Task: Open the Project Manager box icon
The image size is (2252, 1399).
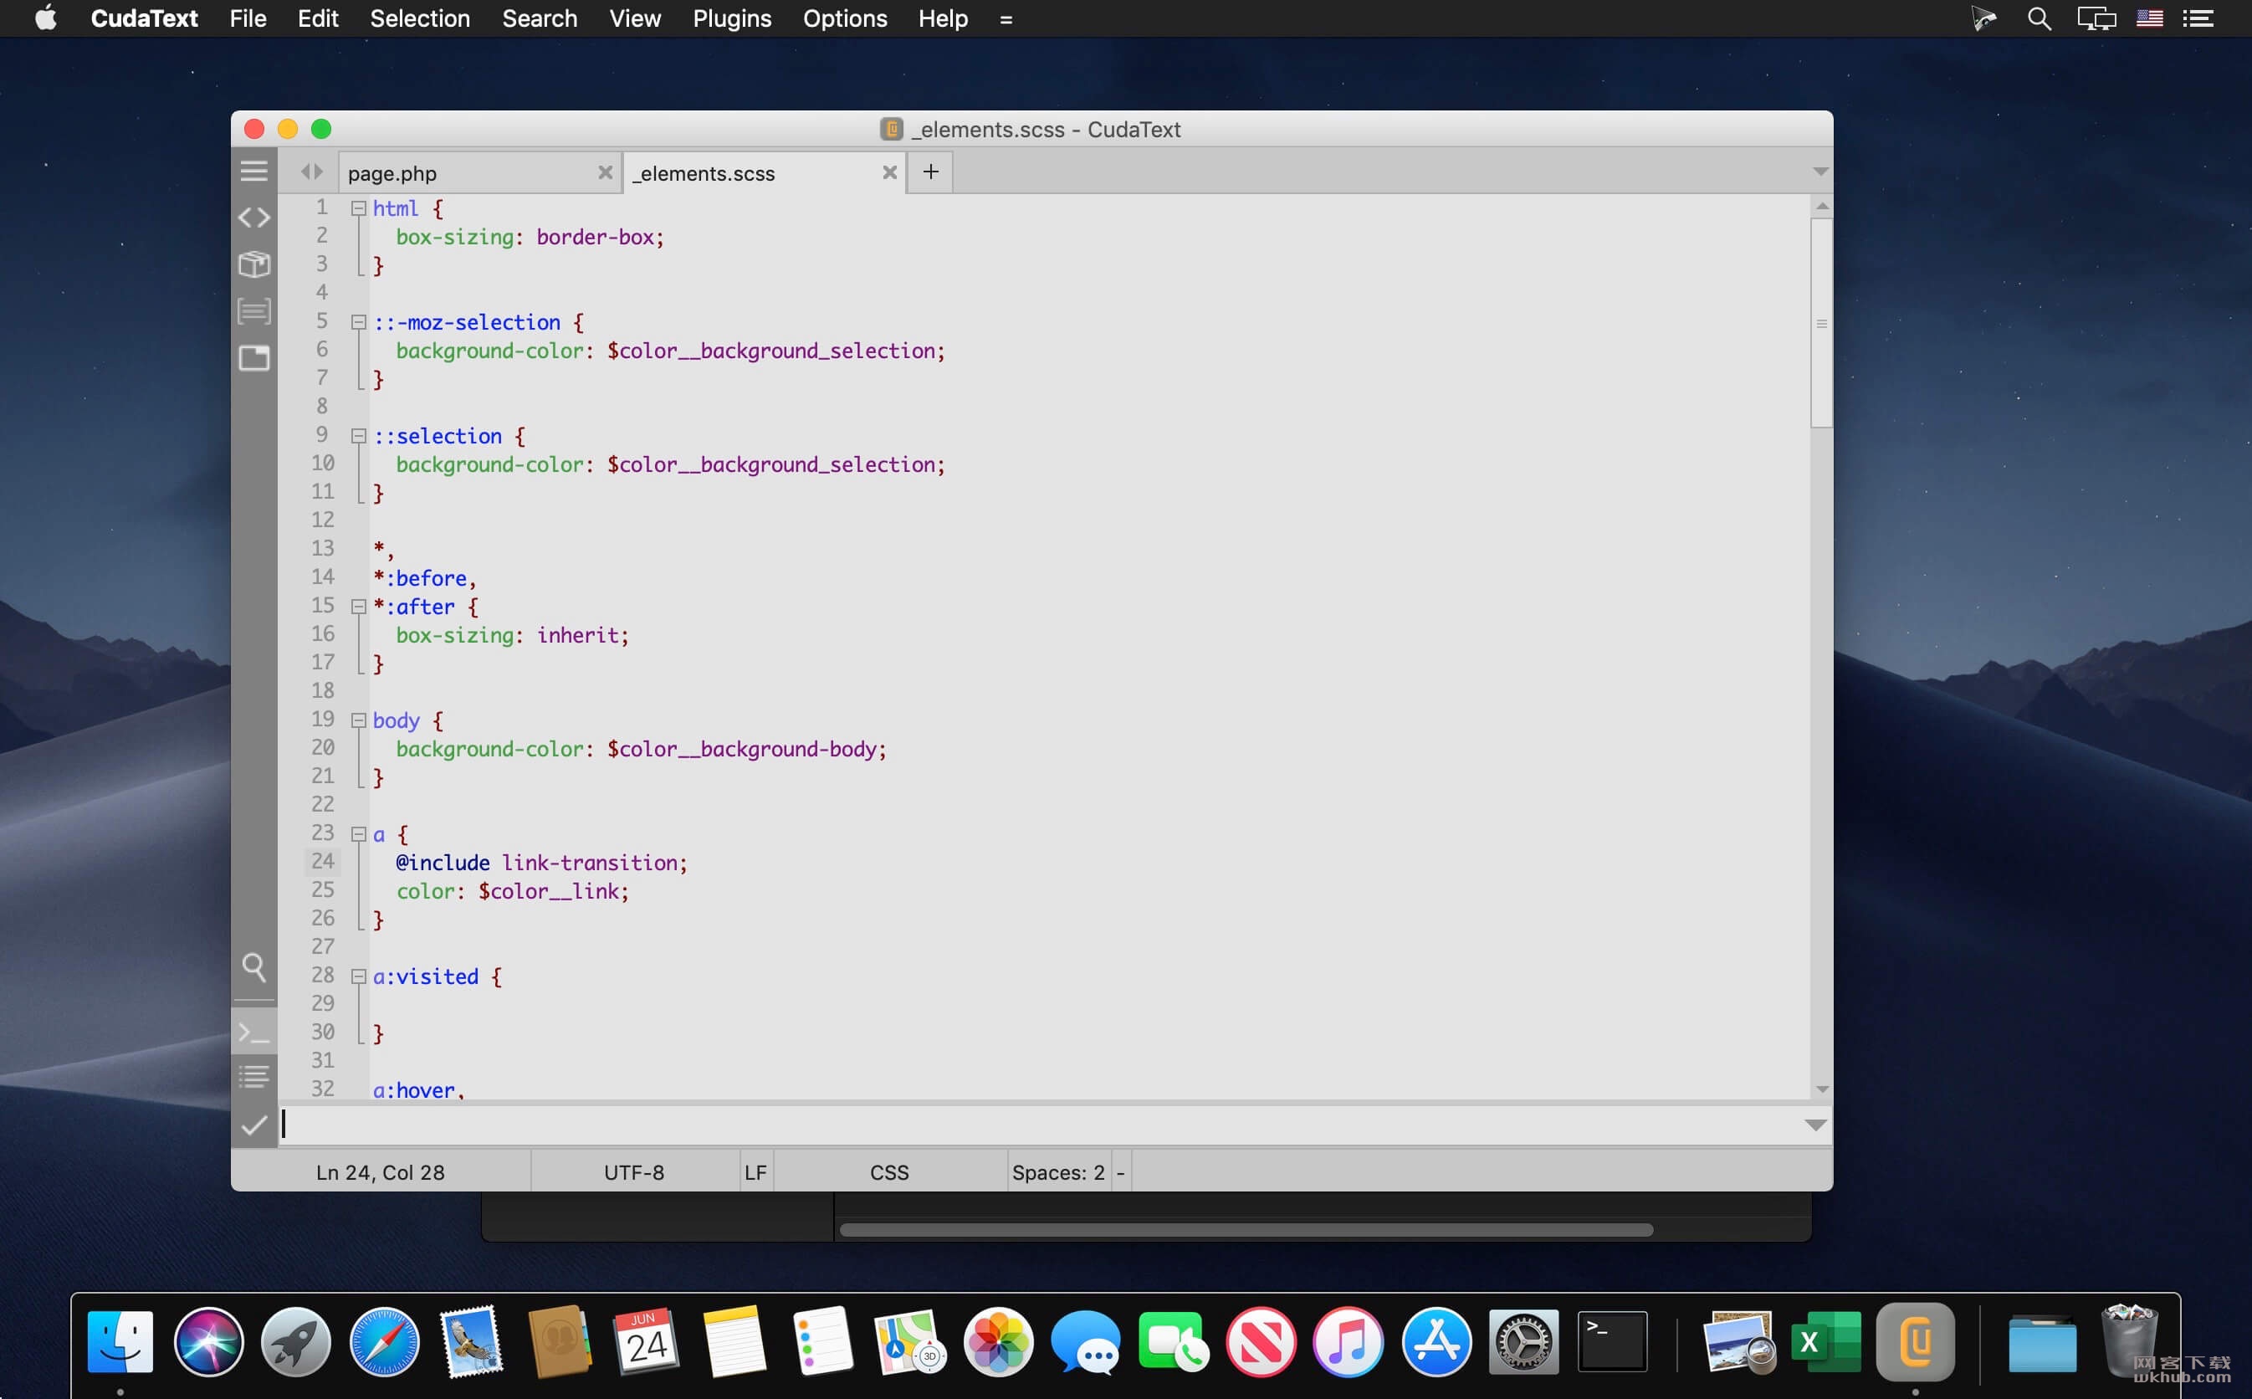Action: [253, 264]
